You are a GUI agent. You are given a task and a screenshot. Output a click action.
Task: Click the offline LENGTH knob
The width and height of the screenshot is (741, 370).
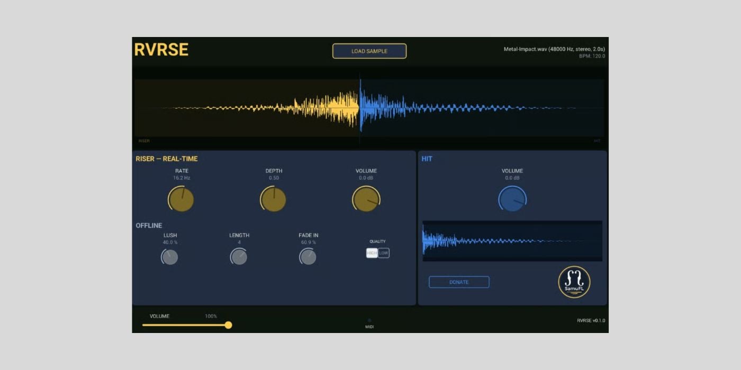(239, 257)
